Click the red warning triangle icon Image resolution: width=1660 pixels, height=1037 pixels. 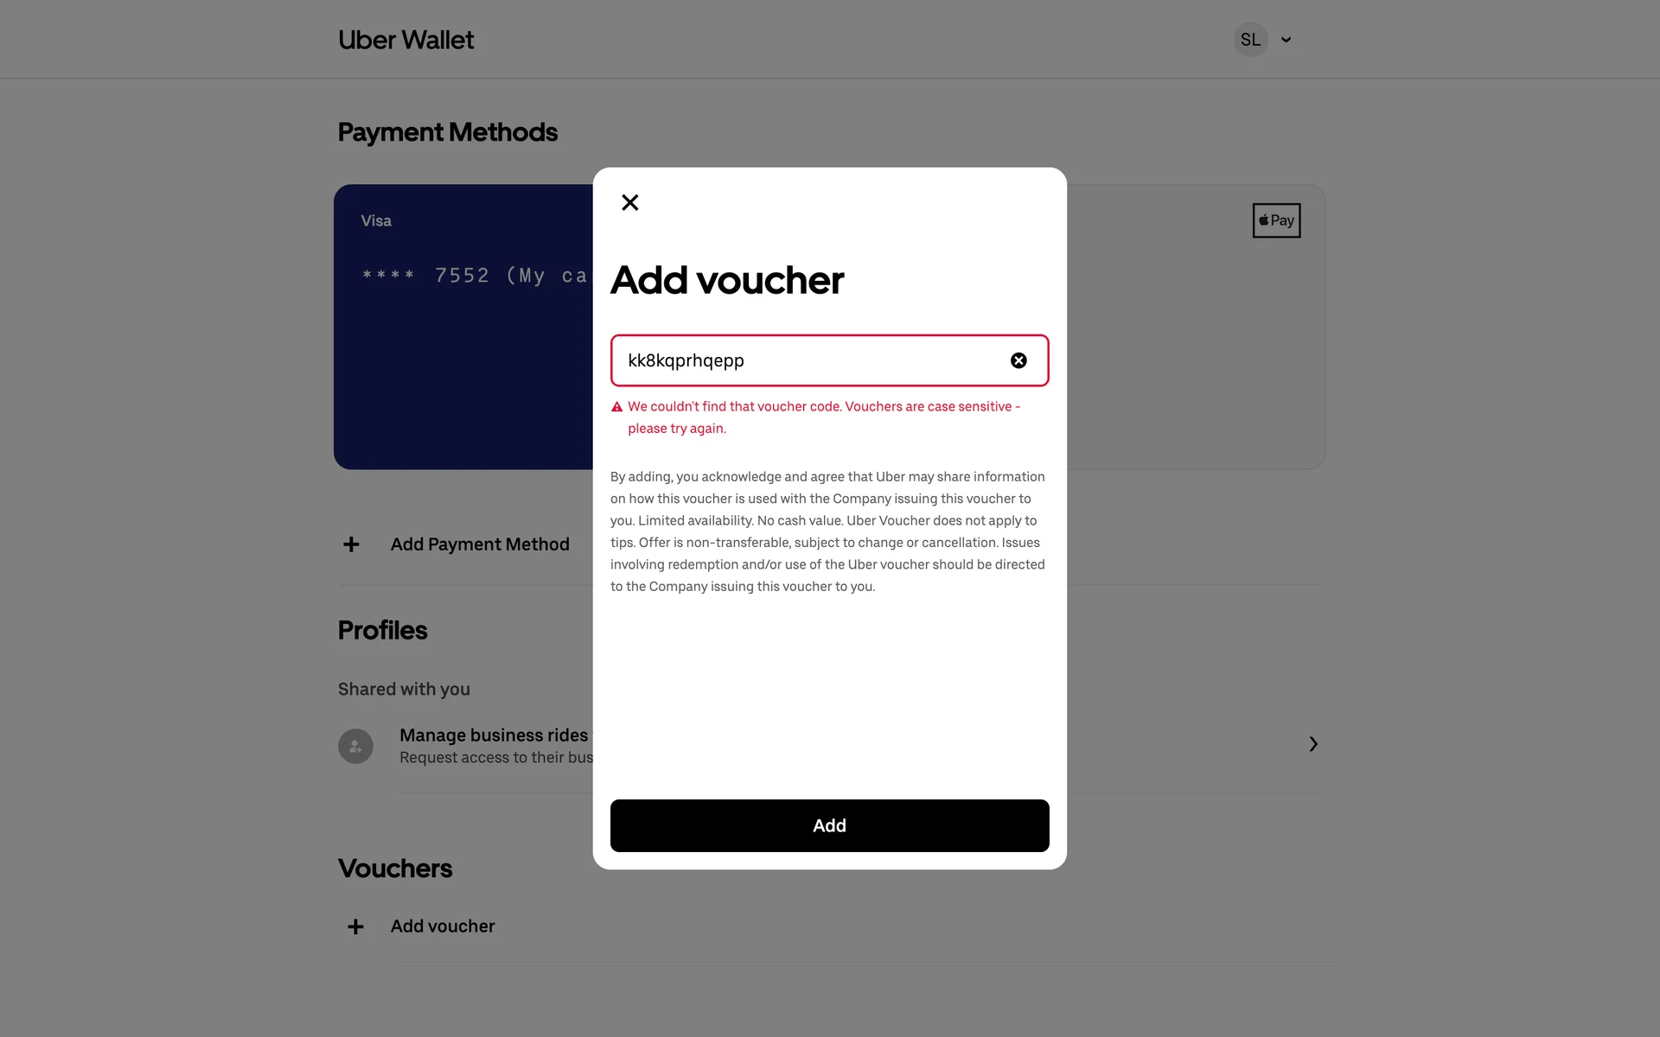click(617, 407)
